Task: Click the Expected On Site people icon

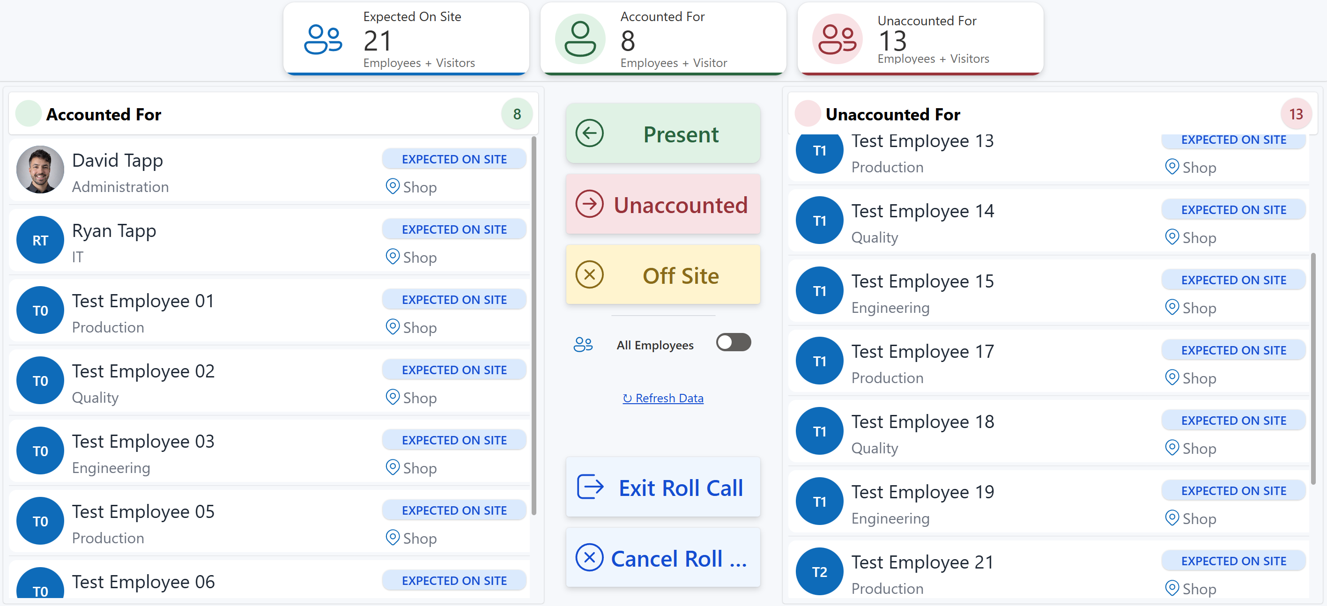Action: coord(323,40)
